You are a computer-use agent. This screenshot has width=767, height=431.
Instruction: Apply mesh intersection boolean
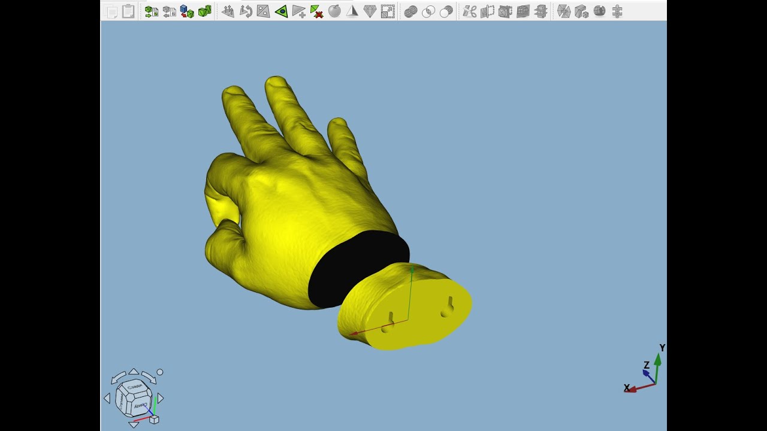(428, 11)
